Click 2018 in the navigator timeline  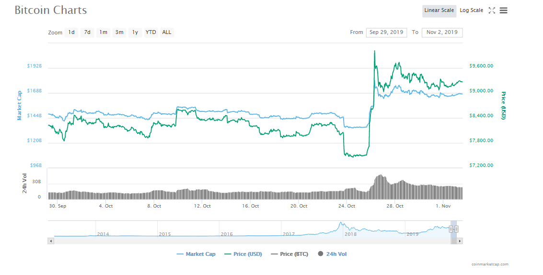pyautogui.click(x=350, y=234)
